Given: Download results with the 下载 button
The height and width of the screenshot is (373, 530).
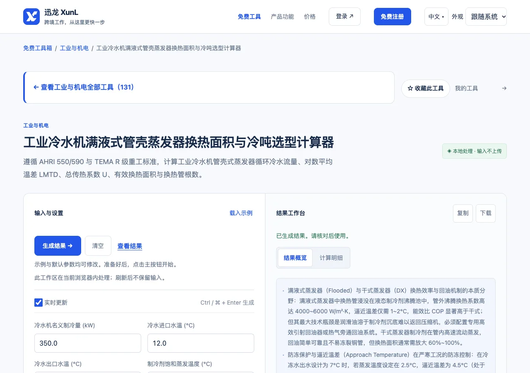Looking at the screenshot, I should click(486, 213).
